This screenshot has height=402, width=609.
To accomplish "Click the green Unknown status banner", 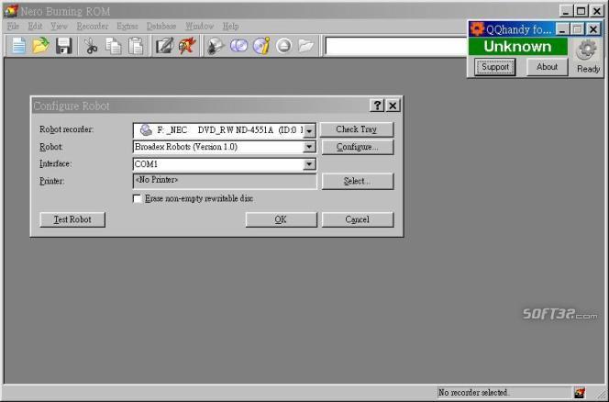I will click(517, 47).
